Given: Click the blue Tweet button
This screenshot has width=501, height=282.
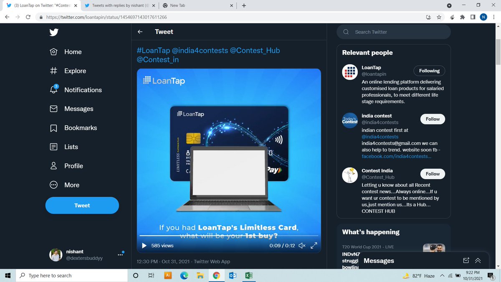Looking at the screenshot, I should tap(82, 205).
